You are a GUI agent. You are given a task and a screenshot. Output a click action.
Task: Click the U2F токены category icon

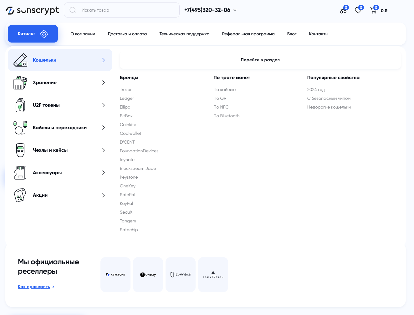coord(20,105)
